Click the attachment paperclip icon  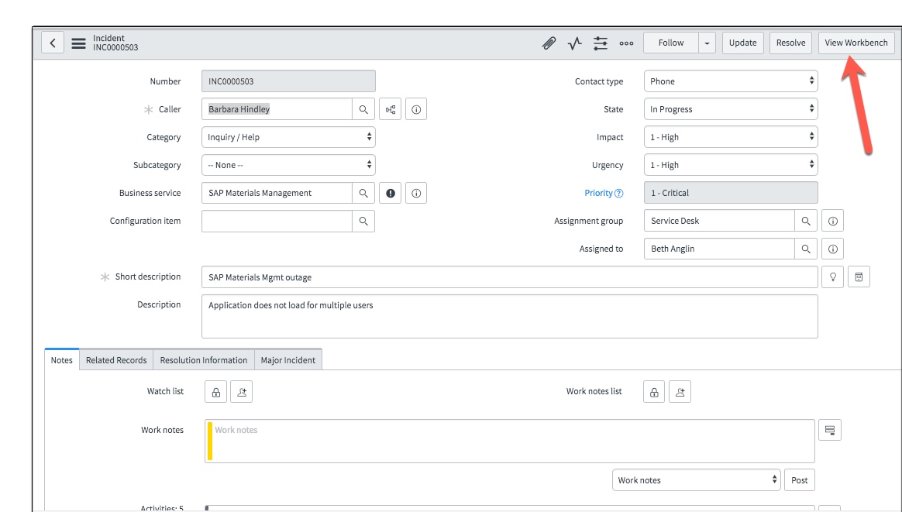point(549,43)
